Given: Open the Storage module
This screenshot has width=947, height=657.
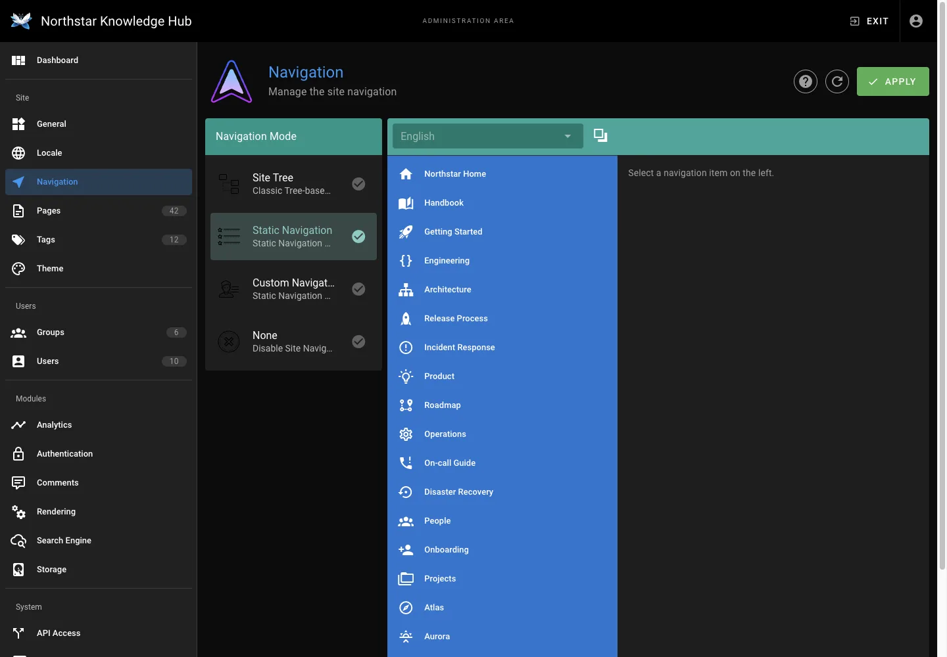Looking at the screenshot, I should click(99, 570).
